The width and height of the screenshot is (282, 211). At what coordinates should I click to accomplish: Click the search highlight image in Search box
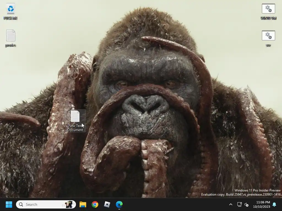68,204
